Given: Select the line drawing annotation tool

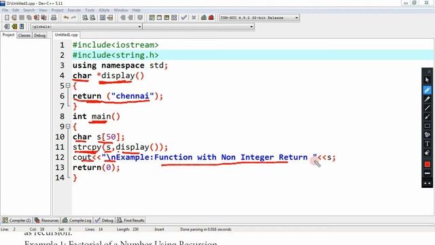Looking at the screenshot, I should (x=428, y=108).
